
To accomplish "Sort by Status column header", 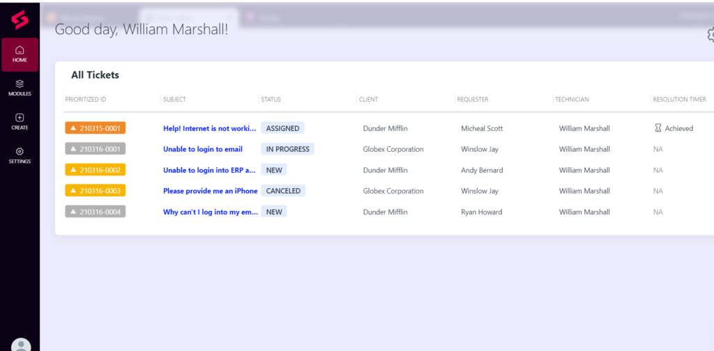I will tap(271, 100).
